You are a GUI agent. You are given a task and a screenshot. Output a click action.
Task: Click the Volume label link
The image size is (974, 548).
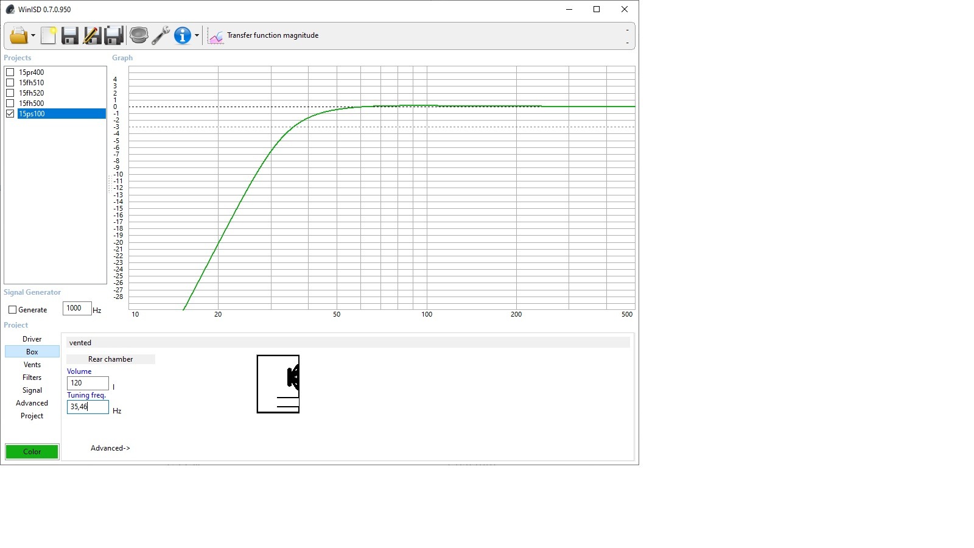tap(79, 371)
